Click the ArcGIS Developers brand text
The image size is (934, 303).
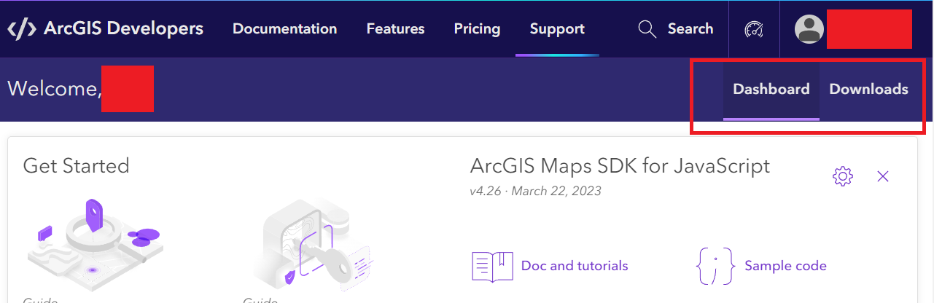124,29
